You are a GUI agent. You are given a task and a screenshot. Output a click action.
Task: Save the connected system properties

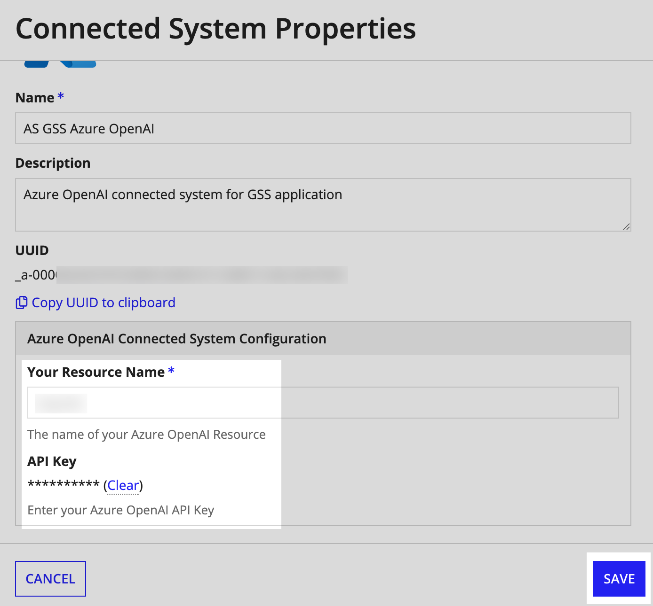(x=619, y=579)
